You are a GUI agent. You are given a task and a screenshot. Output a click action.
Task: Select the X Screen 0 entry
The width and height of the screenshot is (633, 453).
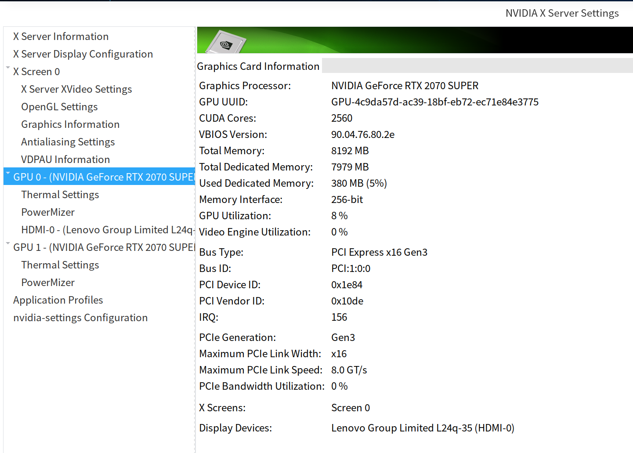(x=36, y=72)
